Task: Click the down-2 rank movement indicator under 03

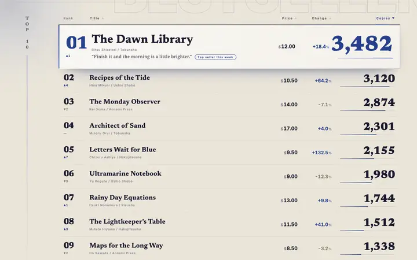Action: tap(65, 109)
